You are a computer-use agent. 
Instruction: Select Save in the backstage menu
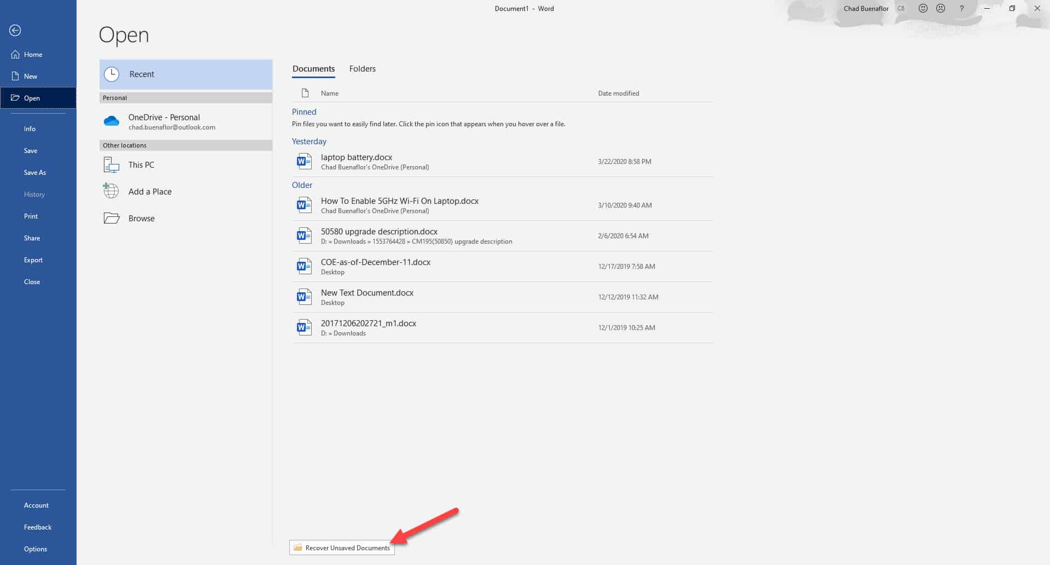pos(38,151)
